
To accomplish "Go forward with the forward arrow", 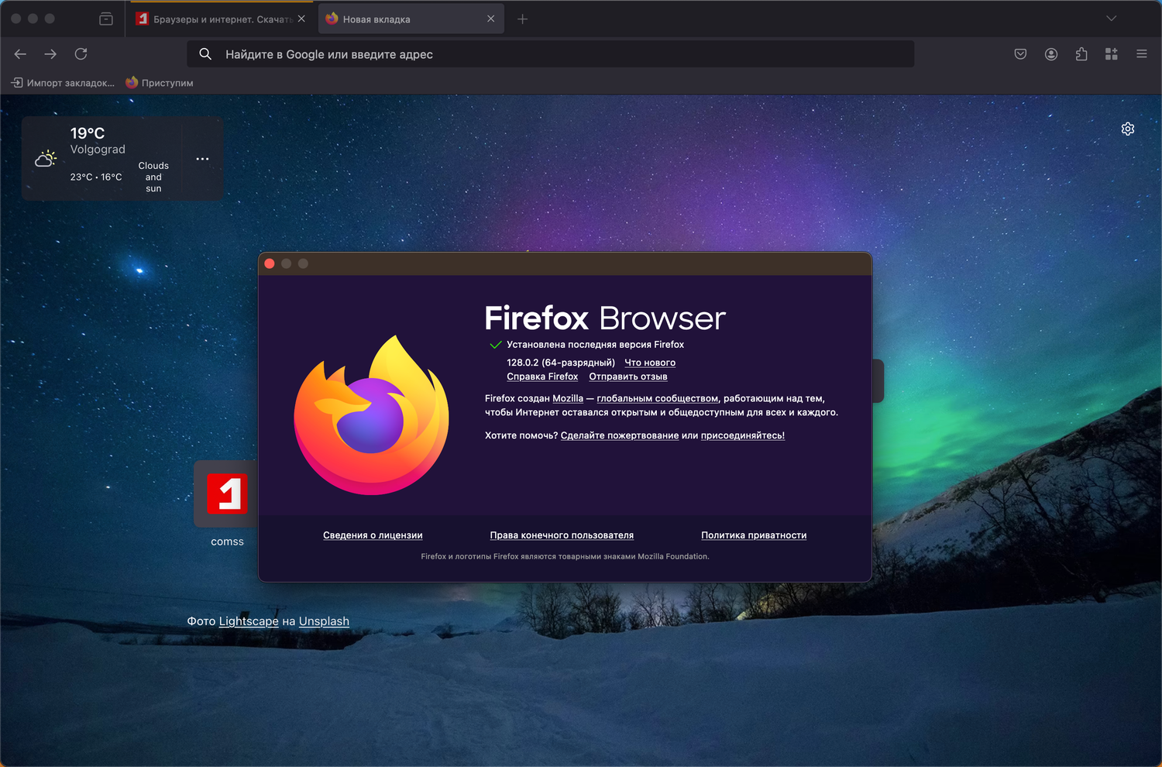I will tap(50, 54).
